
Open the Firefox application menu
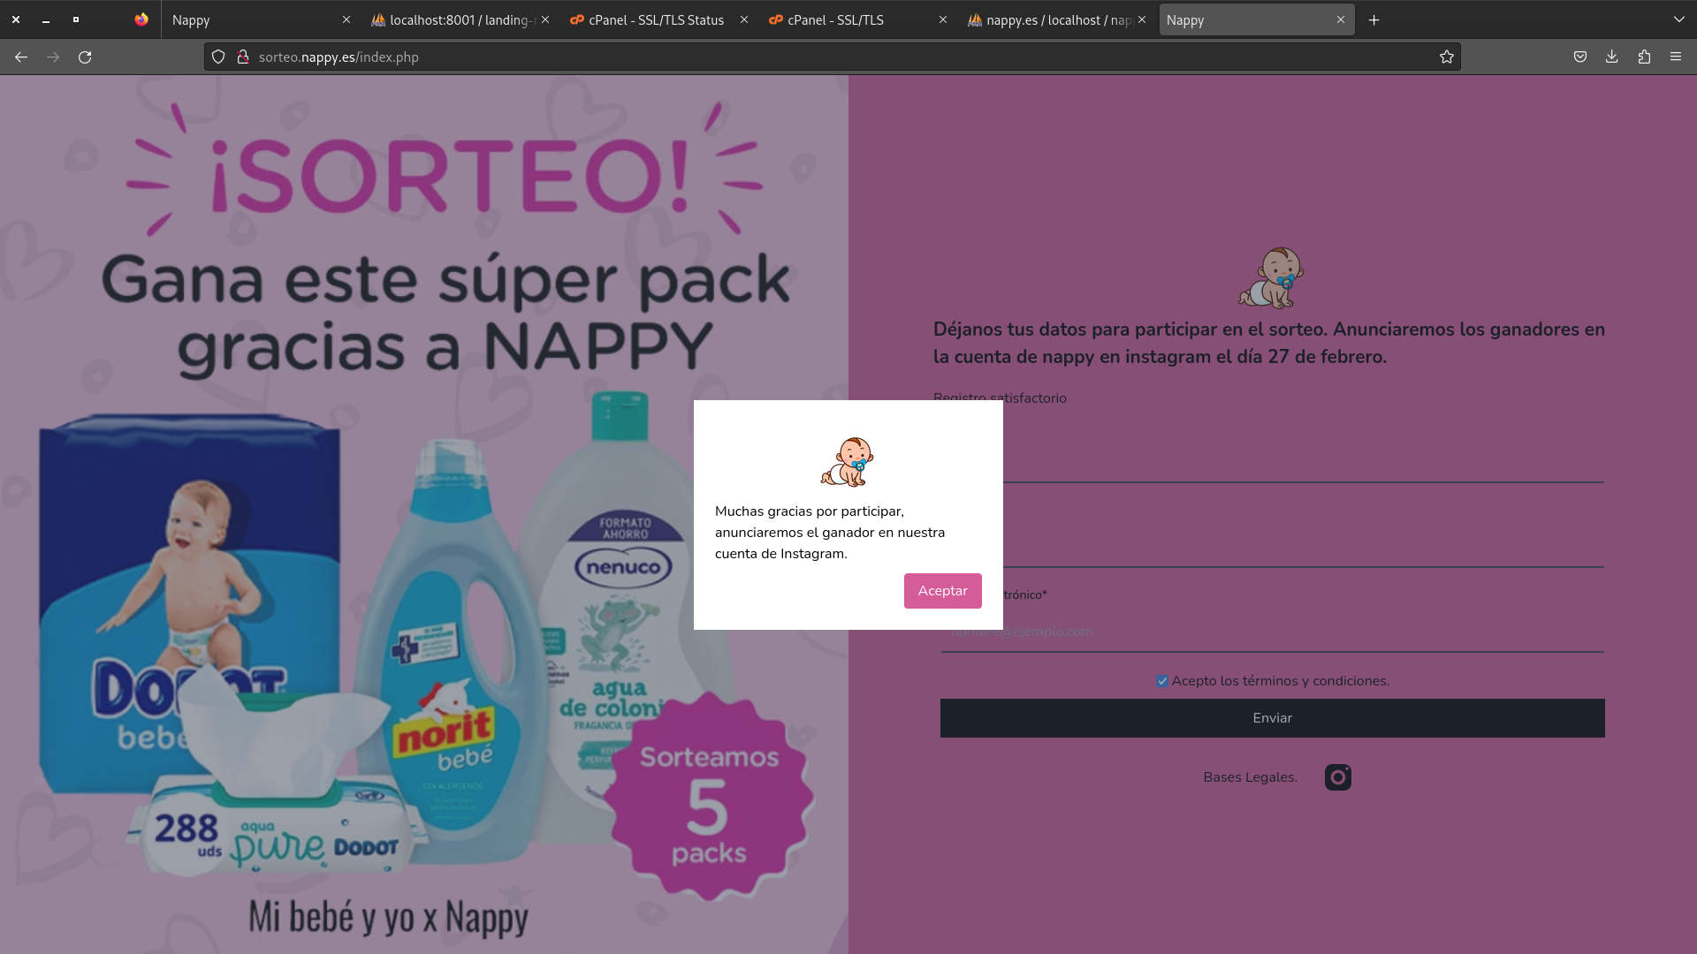click(x=1676, y=57)
